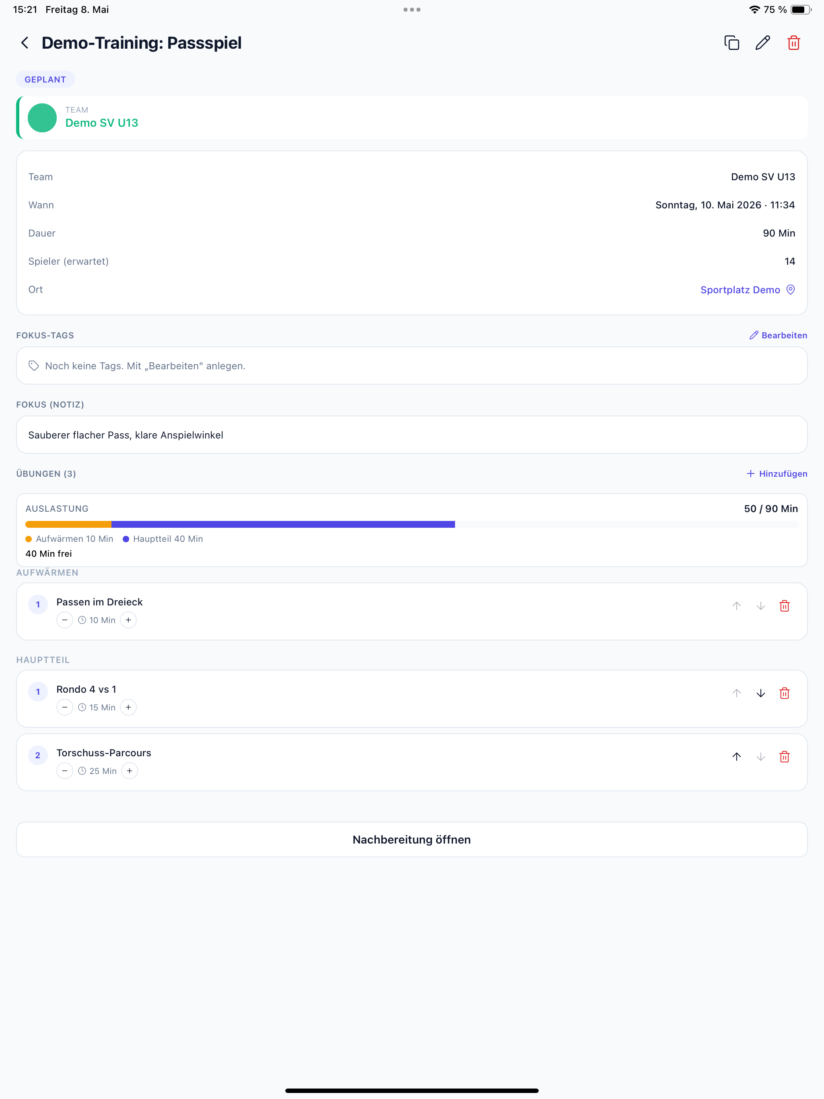Increase Passen im Dreieck duration
This screenshot has height=1099, width=824.
(128, 620)
